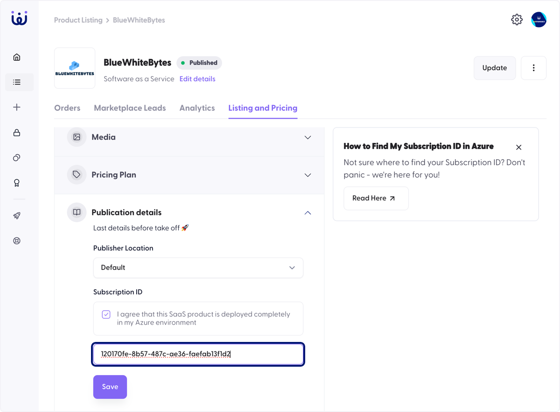Open the product list icon in sidebar
This screenshot has width=560, height=412.
pyautogui.click(x=17, y=82)
